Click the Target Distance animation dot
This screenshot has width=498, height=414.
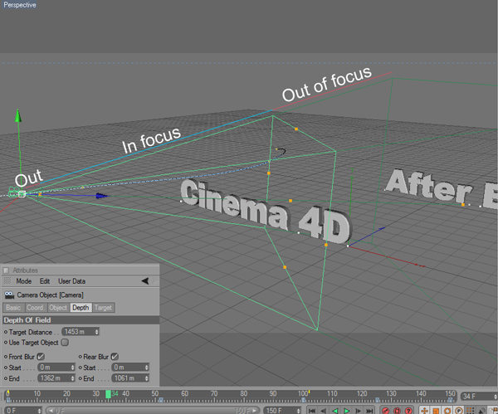[6, 332]
